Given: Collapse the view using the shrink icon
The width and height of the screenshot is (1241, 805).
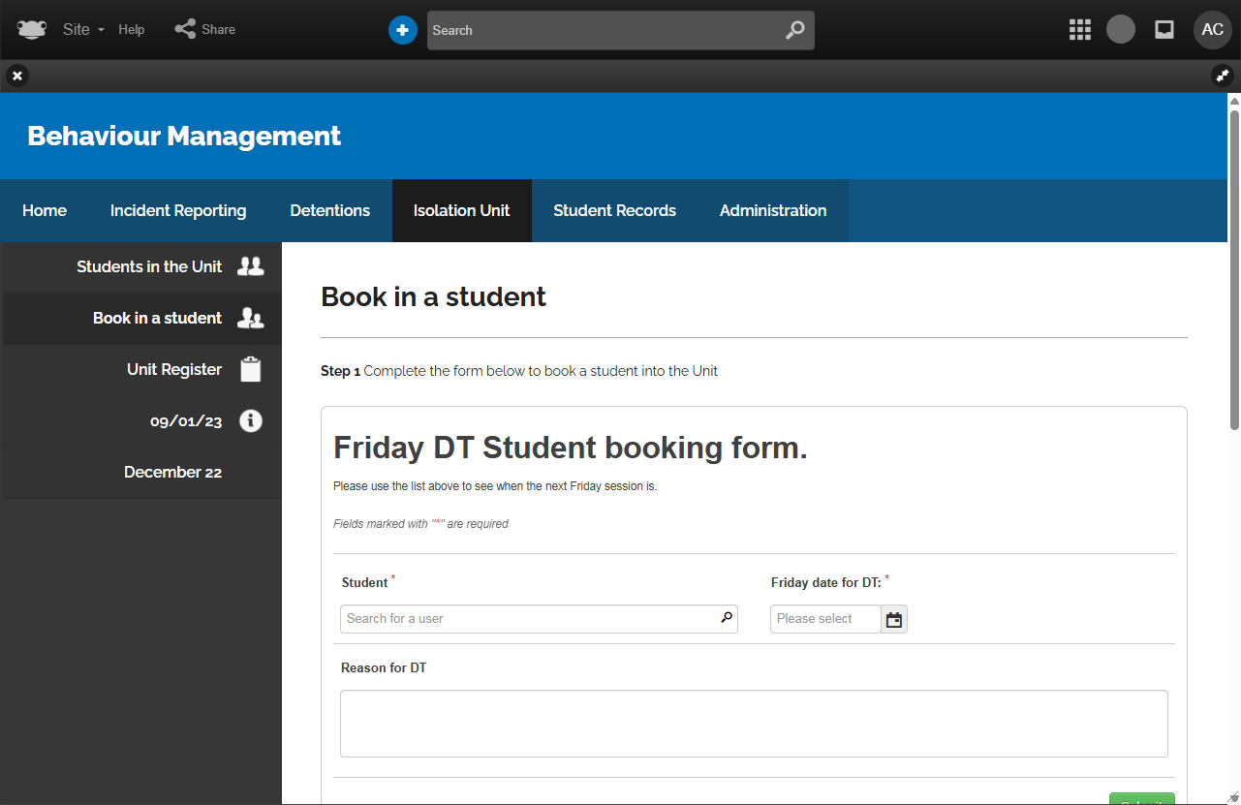Looking at the screenshot, I should (x=1223, y=76).
